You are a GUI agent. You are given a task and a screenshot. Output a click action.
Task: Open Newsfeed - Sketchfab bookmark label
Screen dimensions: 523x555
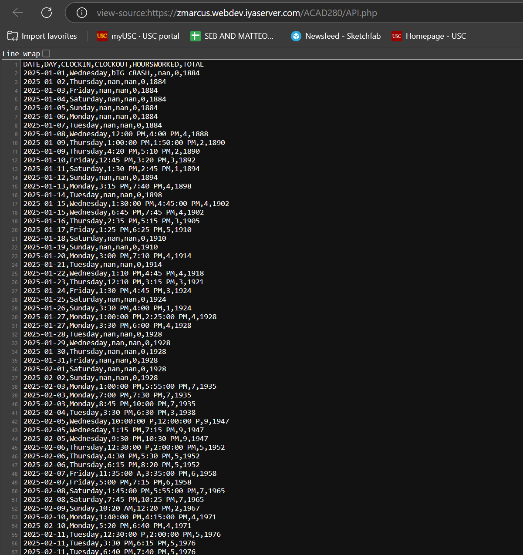(x=343, y=36)
